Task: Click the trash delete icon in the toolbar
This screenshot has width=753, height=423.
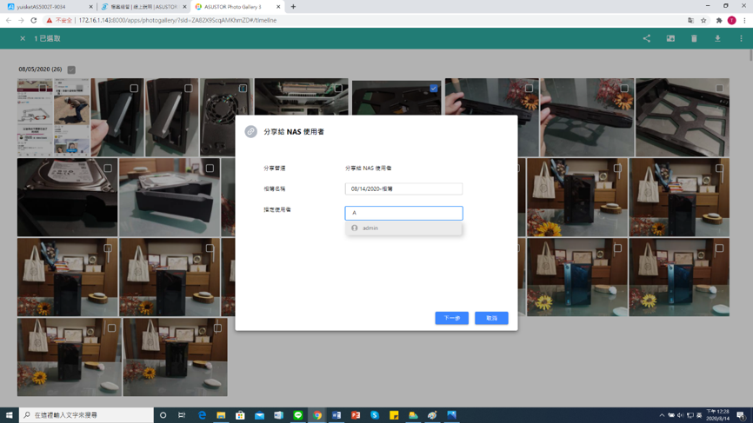Action: [694, 38]
